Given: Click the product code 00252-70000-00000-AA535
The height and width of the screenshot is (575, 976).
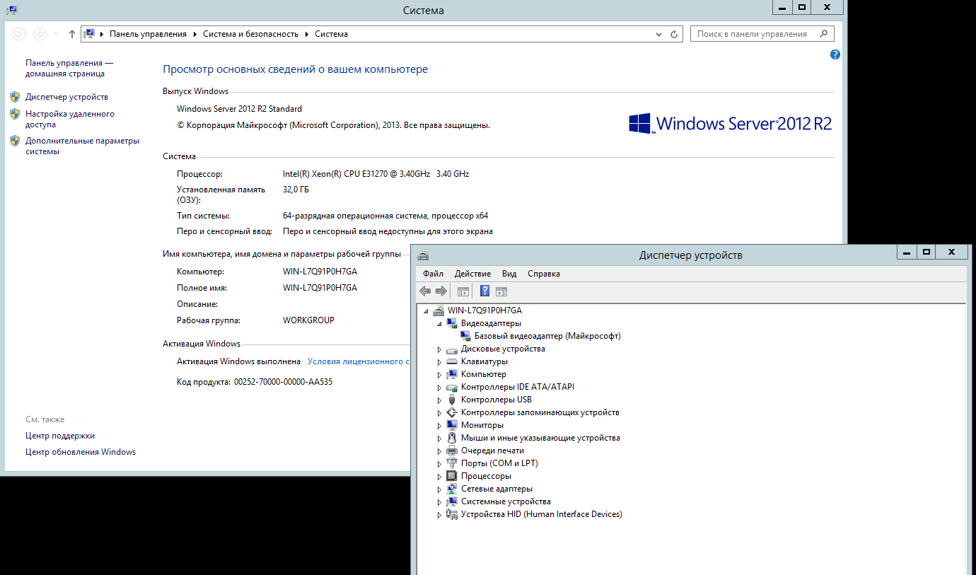Looking at the screenshot, I should (x=283, y=382).
